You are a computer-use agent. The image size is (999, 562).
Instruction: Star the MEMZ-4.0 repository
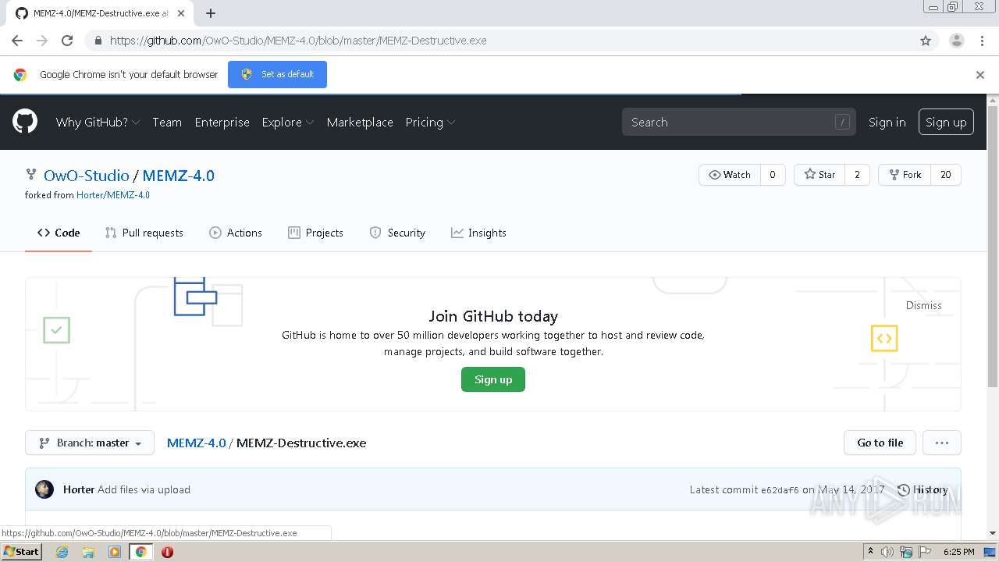click(x=819, y=175)
